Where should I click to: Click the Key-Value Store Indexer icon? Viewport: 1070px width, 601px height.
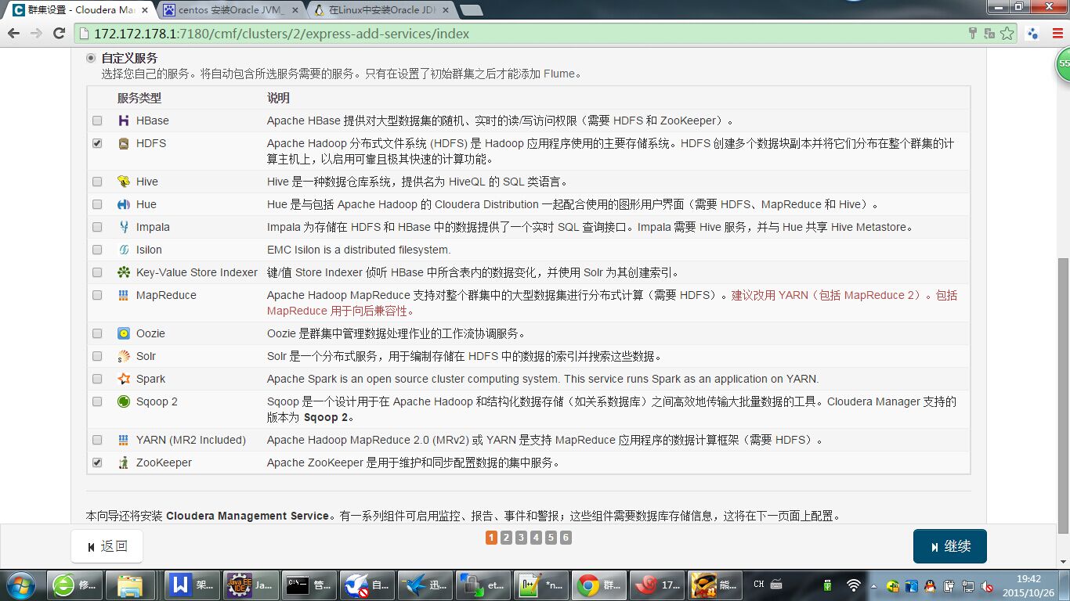(x=123, y=272)
